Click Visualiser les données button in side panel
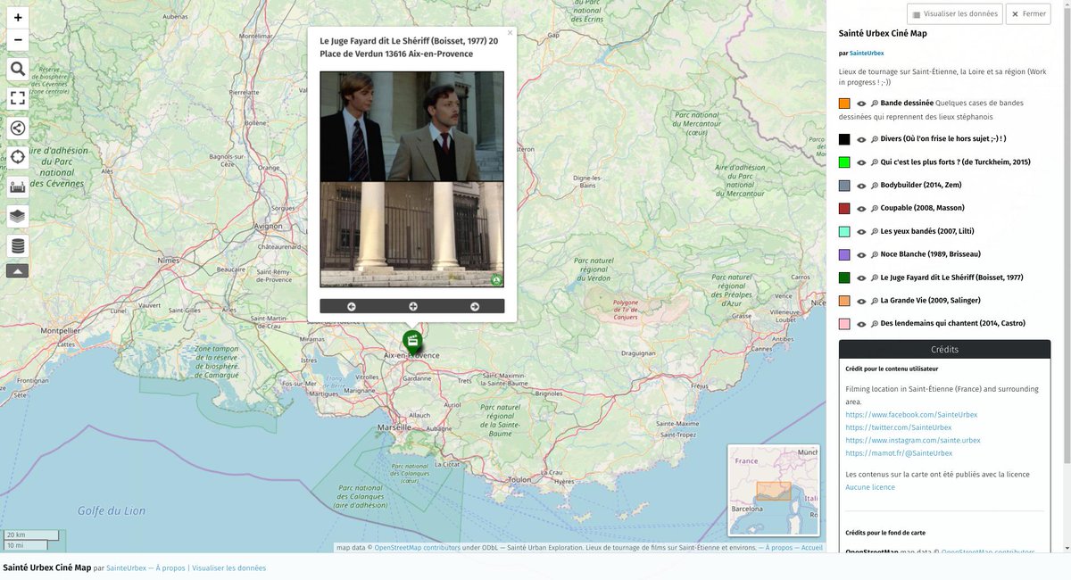 pos(954,14)
